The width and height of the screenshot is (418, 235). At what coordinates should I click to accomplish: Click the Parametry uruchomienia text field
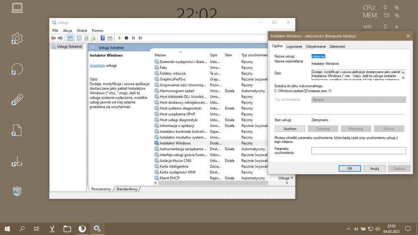pos(358,151)
